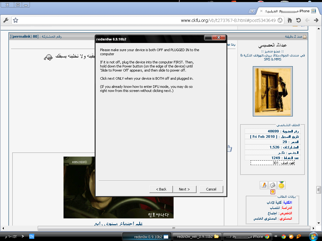Click the orange quick-launch icon beside Chrome
This screenshot has width=322, height=241.
click(x=291, y=237)
